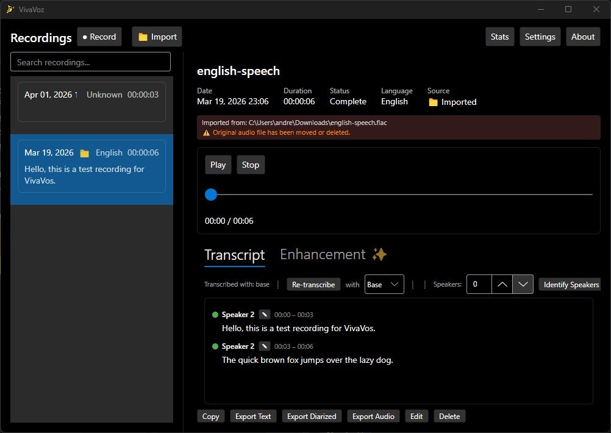
Task: Click the Speakers count number field
Action: (479, 284)
